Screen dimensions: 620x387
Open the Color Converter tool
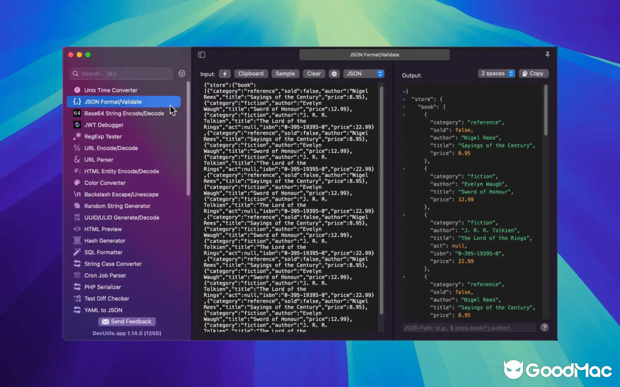(104, 182)
